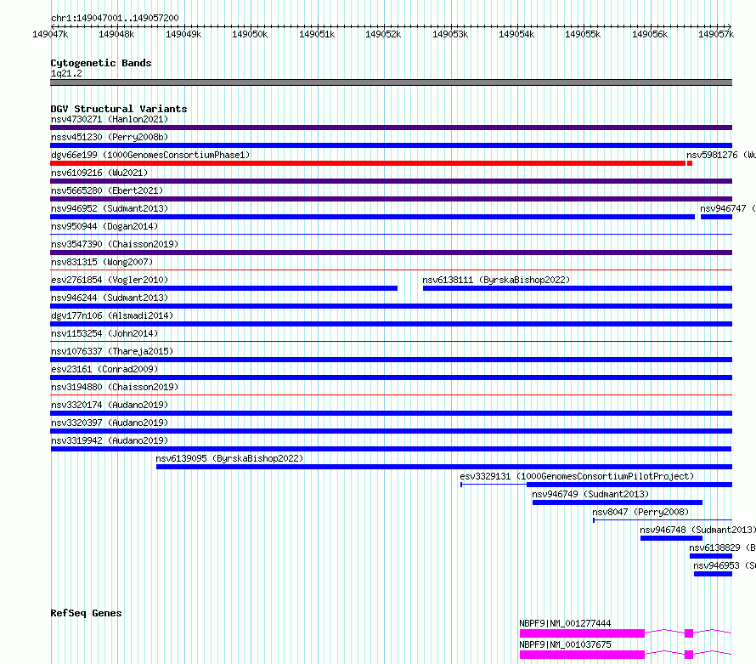Click the magenta NBPF9 NM_001277444 exon block
Image resolution: width=756 pixels, height=664 pixels.
(x=582, y=633)
